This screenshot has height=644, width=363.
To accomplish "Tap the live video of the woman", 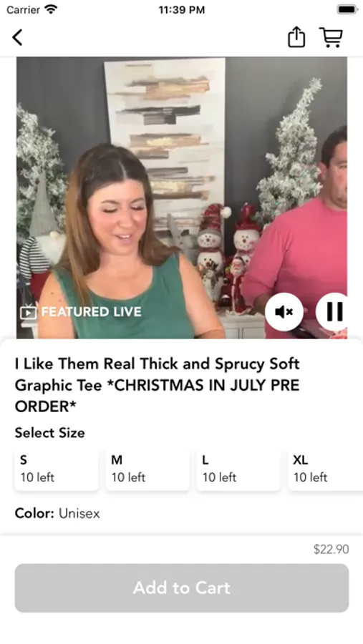I will [x=182, y=197].
